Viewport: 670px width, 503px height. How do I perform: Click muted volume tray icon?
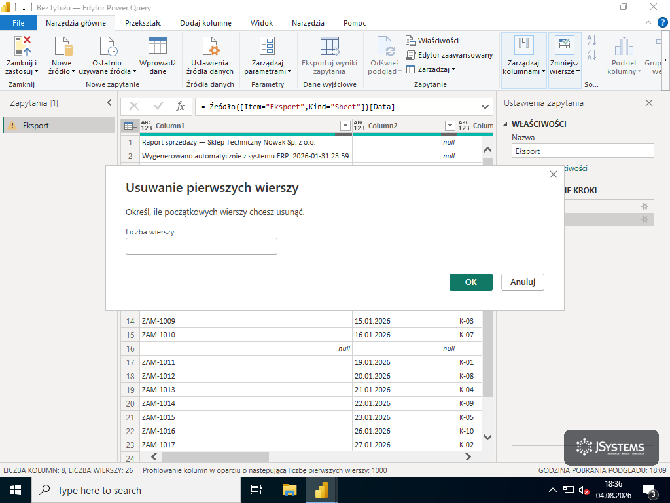pyautogui.click(x=584, y=491)
